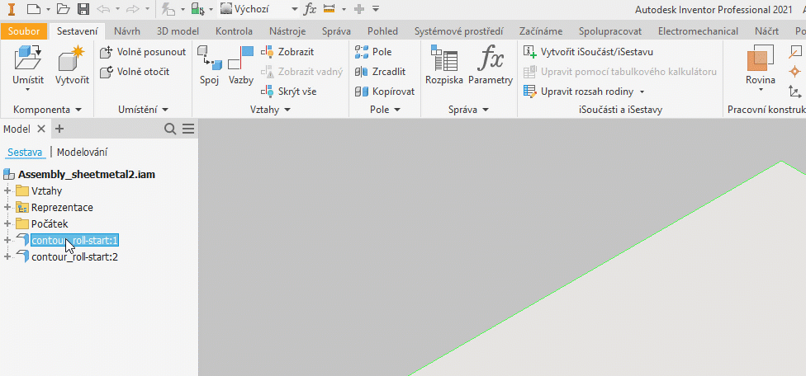806x376 pixels.
Task: Close the Model panel tab
Action: [41, 129]
